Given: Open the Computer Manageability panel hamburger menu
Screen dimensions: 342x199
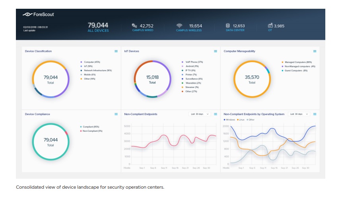Looking at the screenshot, I should pos(315,51).
